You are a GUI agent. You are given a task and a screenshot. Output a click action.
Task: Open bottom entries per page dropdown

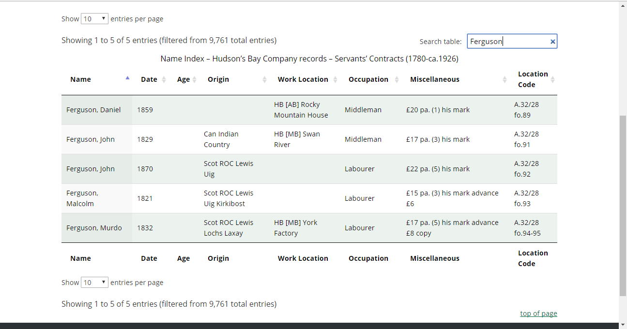click(94, 283)
